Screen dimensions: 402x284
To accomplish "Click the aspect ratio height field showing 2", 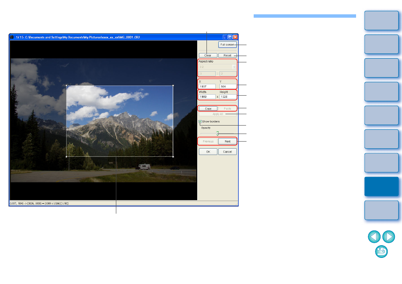I will click(x=228, y=74).
